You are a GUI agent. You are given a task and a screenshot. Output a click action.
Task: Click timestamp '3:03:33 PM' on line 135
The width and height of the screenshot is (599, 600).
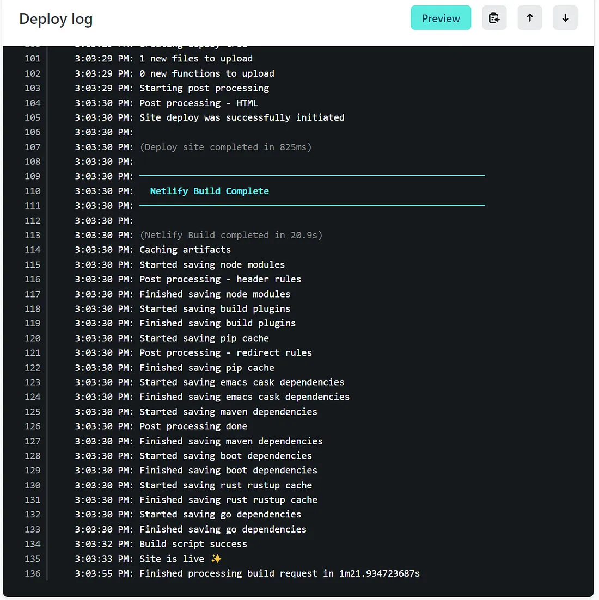click(x=101, y=558)
